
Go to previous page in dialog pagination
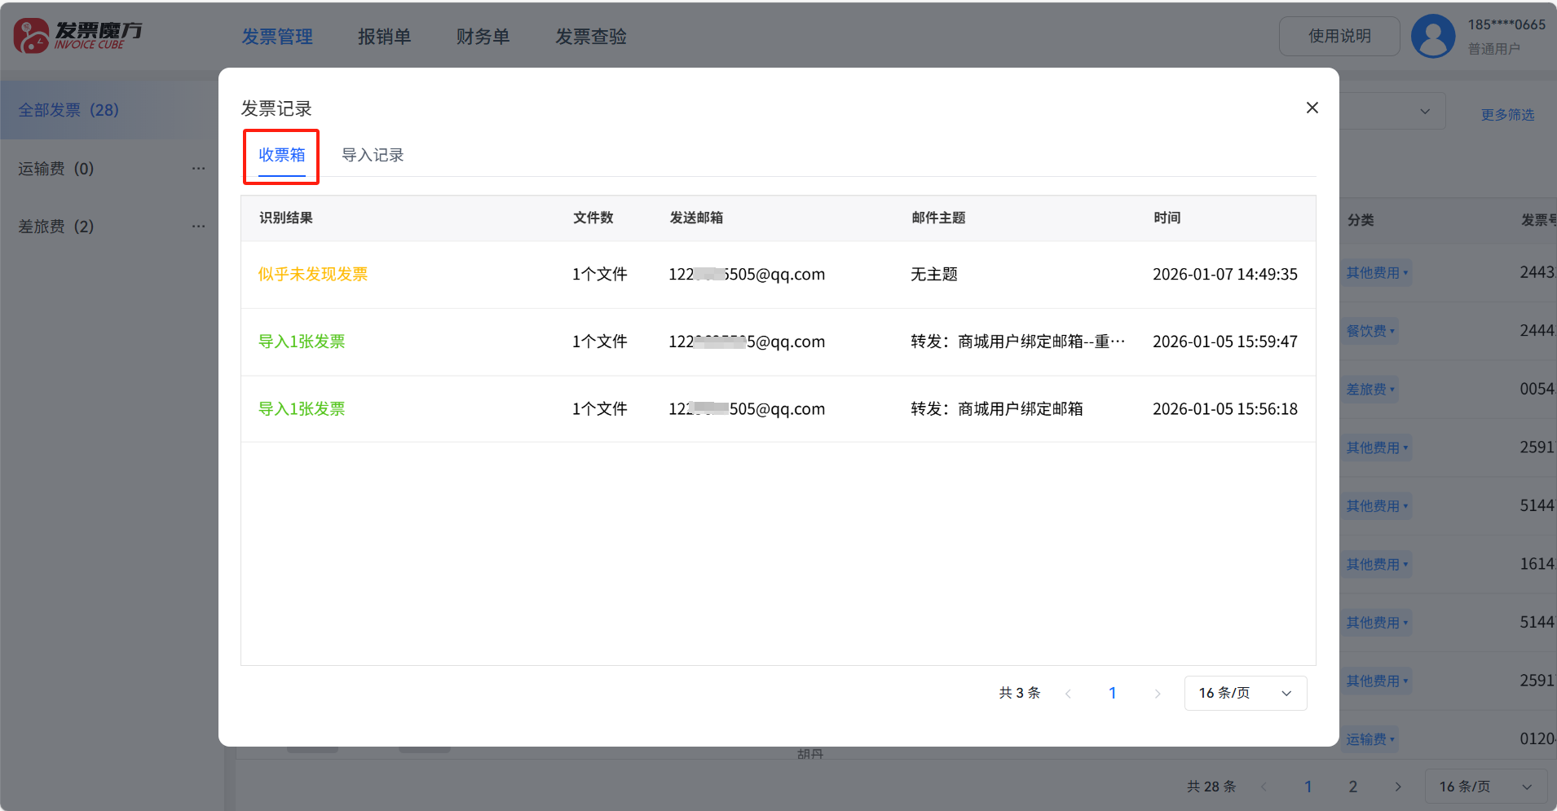[1068, 694]
